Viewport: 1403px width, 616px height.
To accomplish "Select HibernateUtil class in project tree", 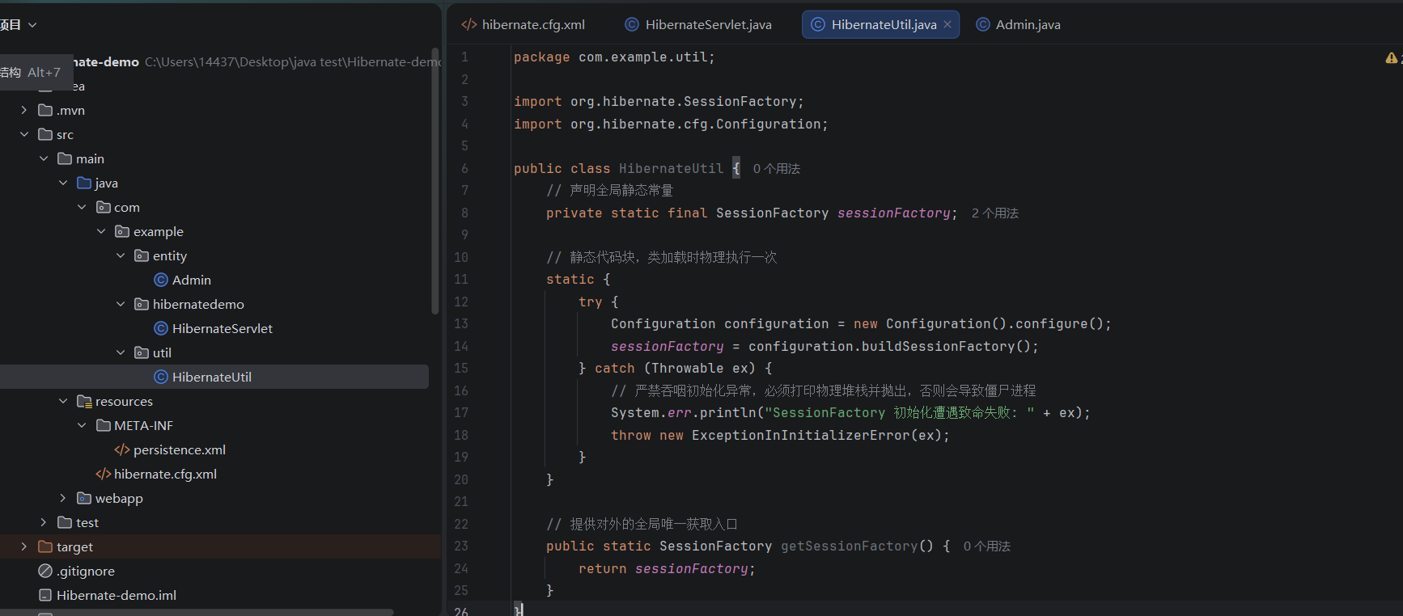I will pyautogui.click(x=212, y=377).
